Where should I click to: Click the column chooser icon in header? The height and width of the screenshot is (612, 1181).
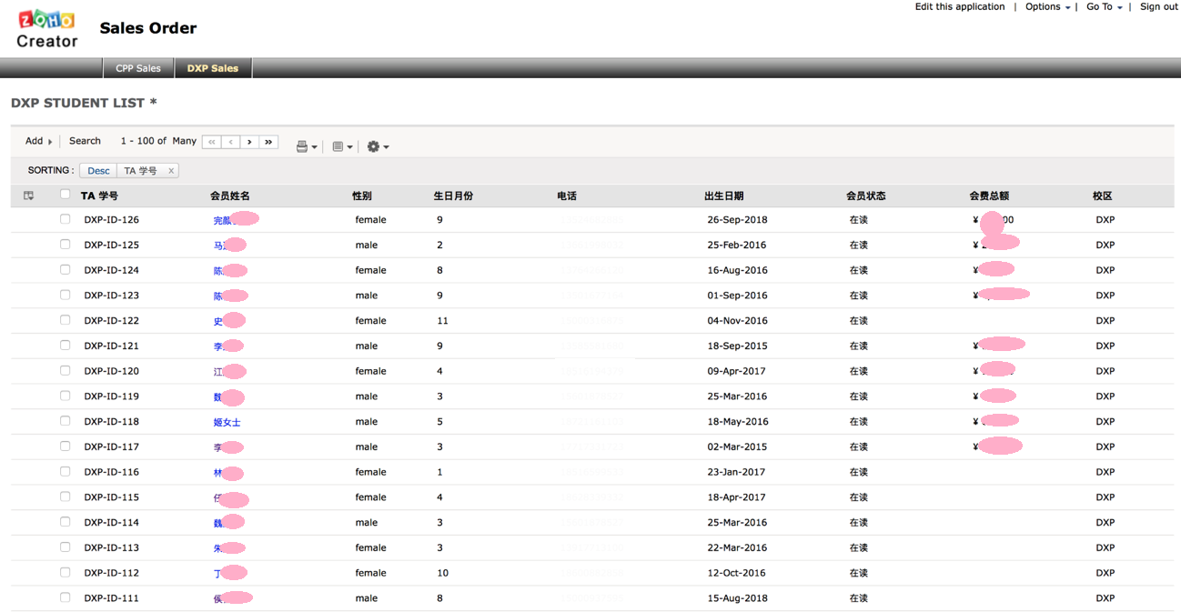[29, 196]
